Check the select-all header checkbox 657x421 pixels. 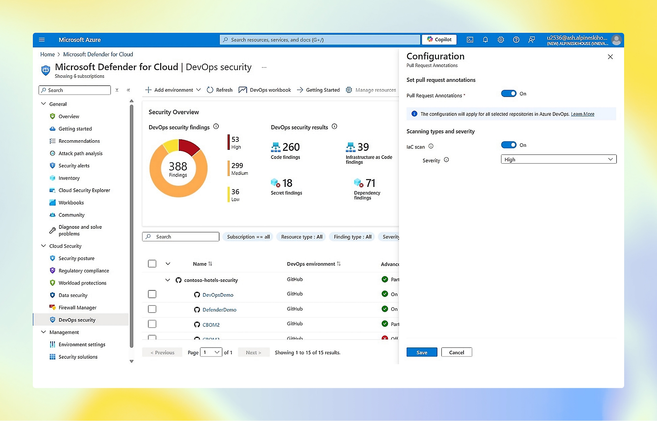tap(152, 263)
